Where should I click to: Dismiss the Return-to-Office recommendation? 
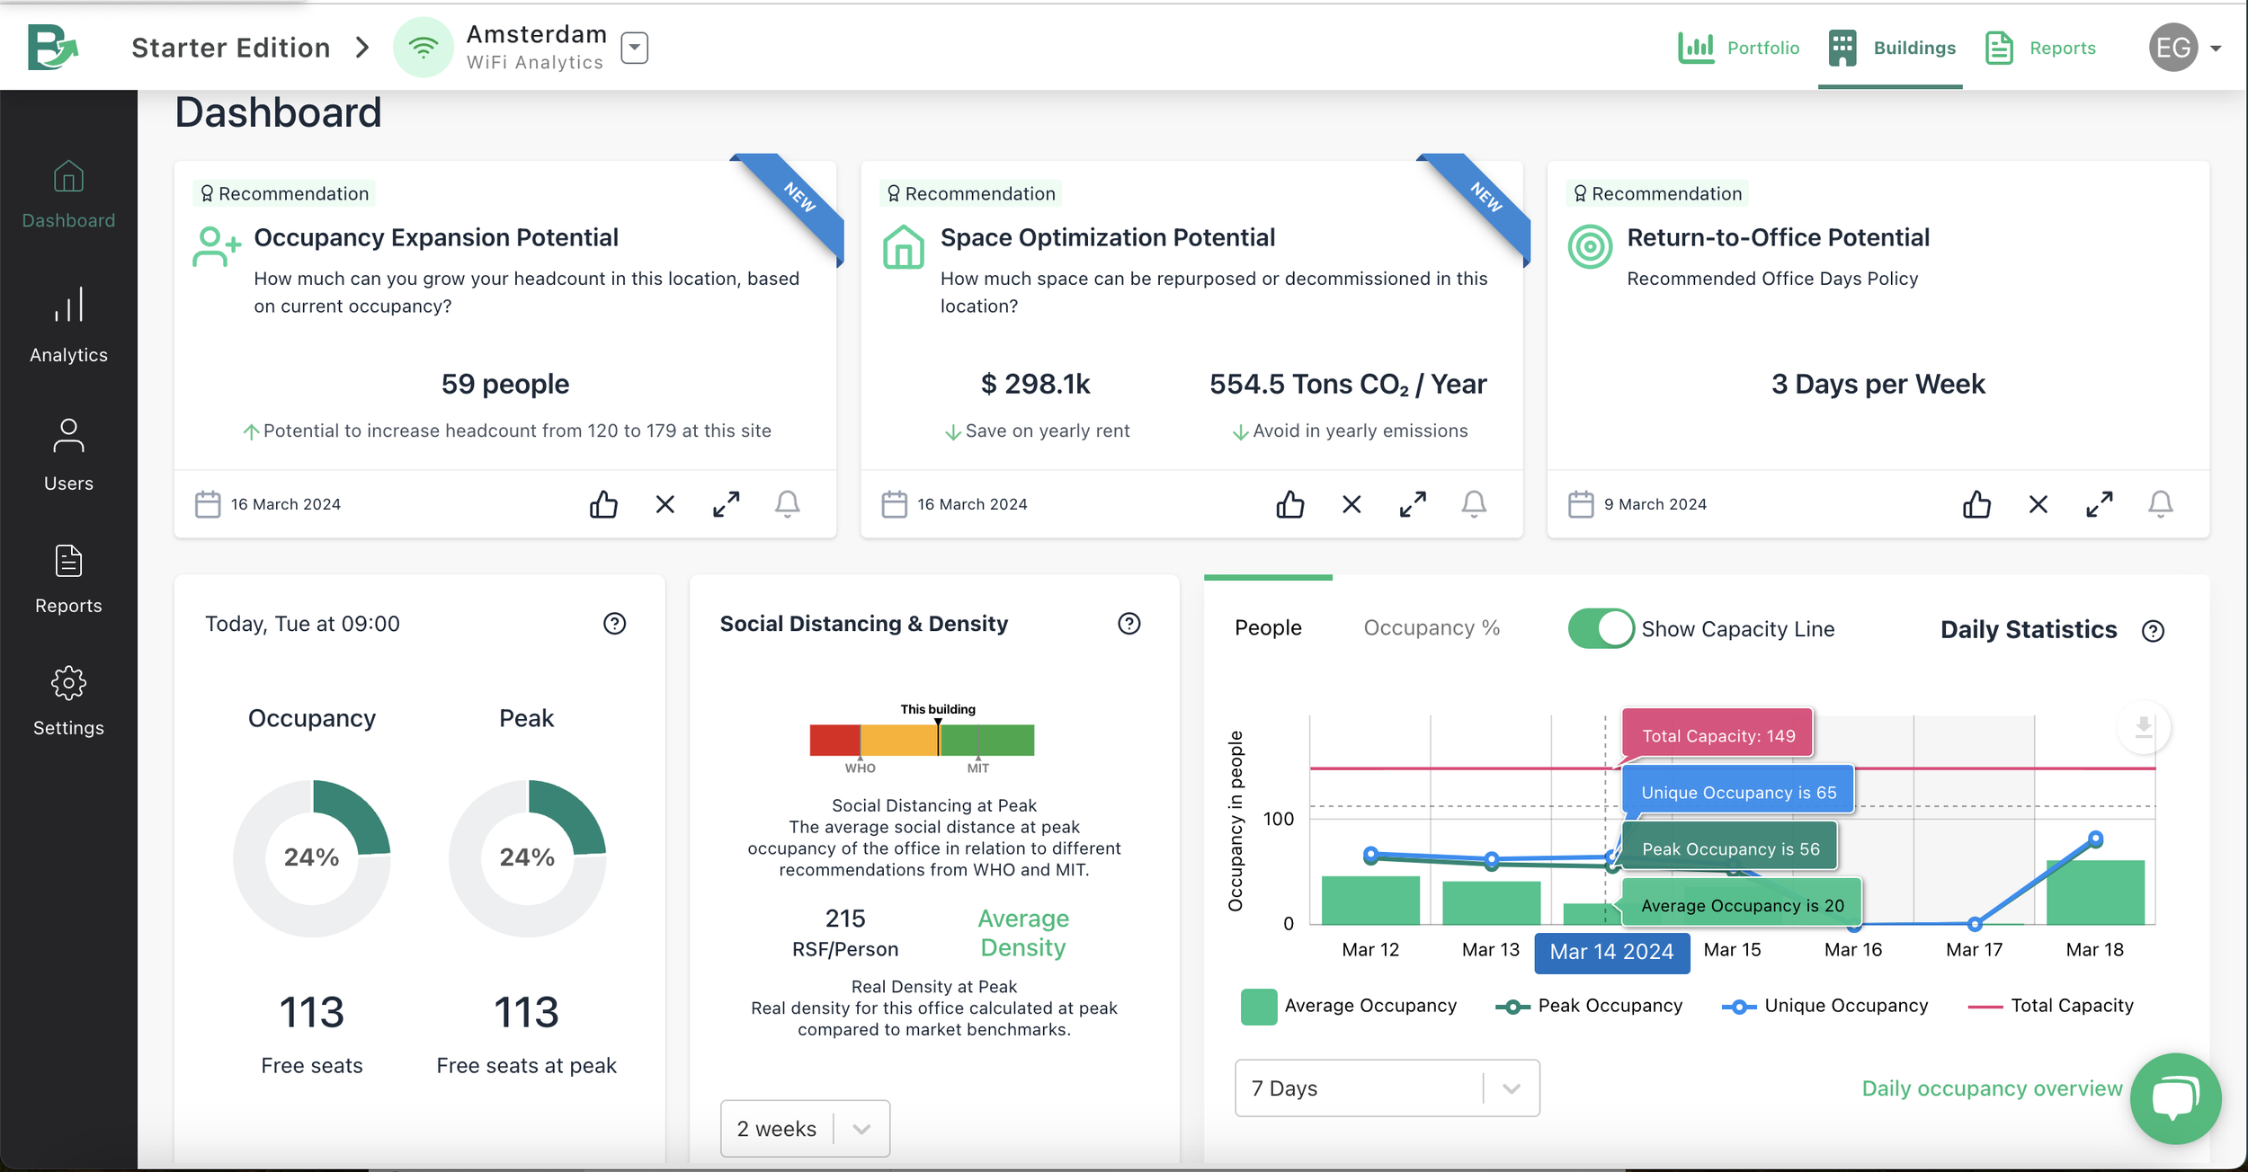tap(2038, 504)
